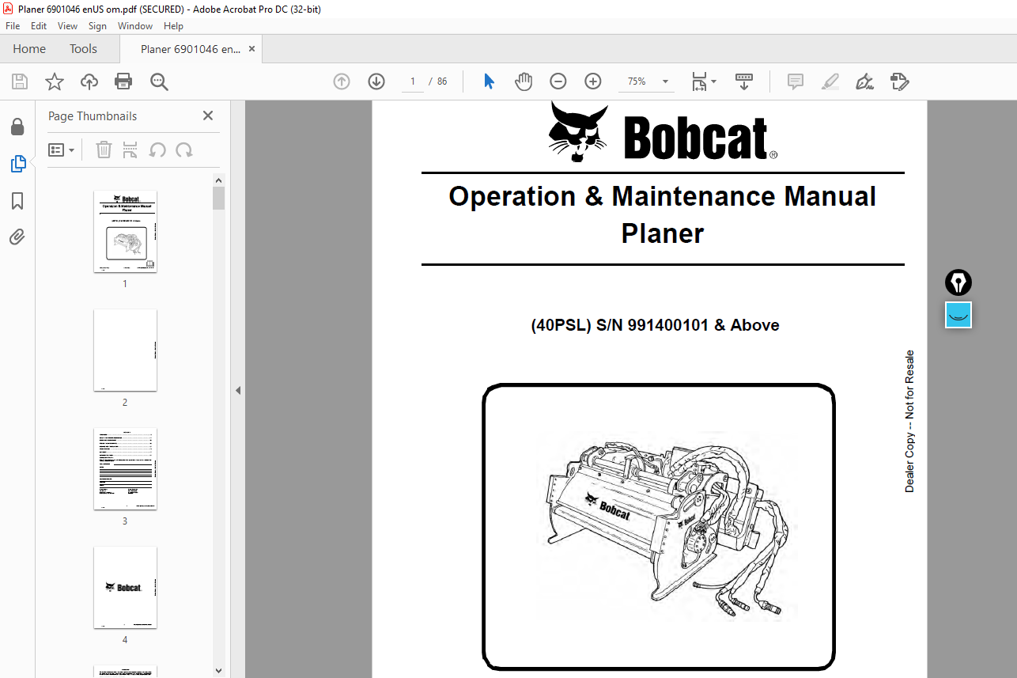Image resolution: width=1017 pixels, height=678 pixels.
Task: Click the black pen nib floating button
Action: [x=958, y=282]
